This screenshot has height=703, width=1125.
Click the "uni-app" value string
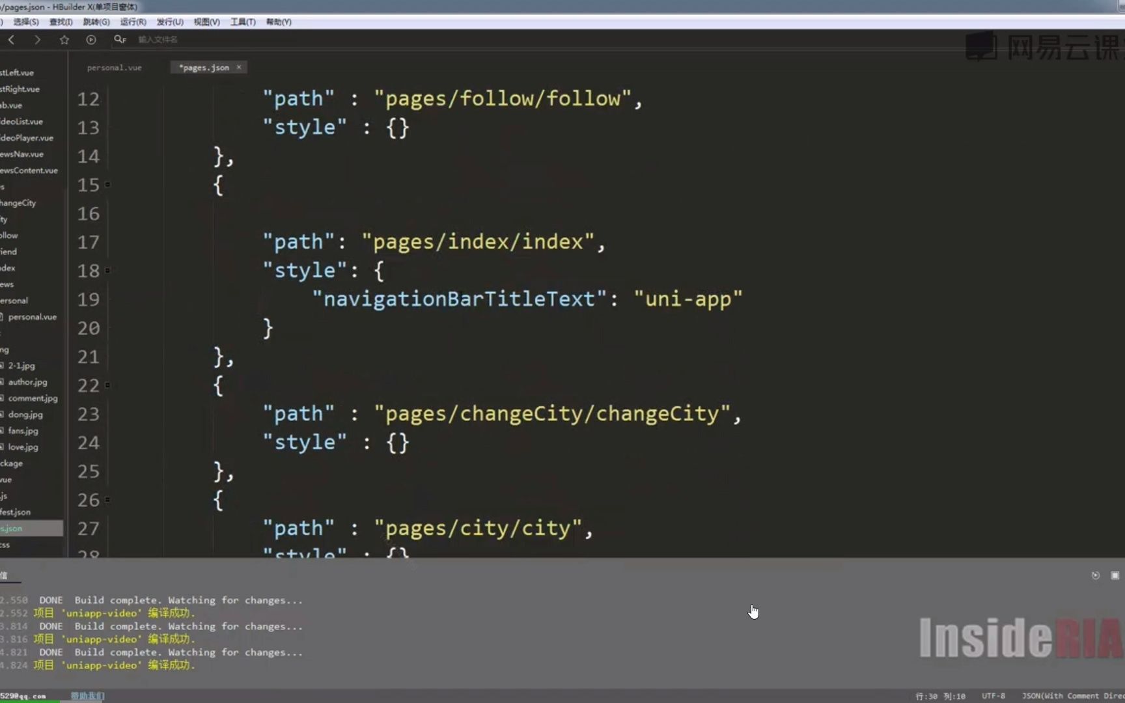688,299
